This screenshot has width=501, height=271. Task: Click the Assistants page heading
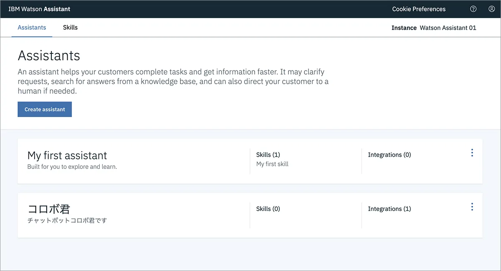(x=49, y=55)
